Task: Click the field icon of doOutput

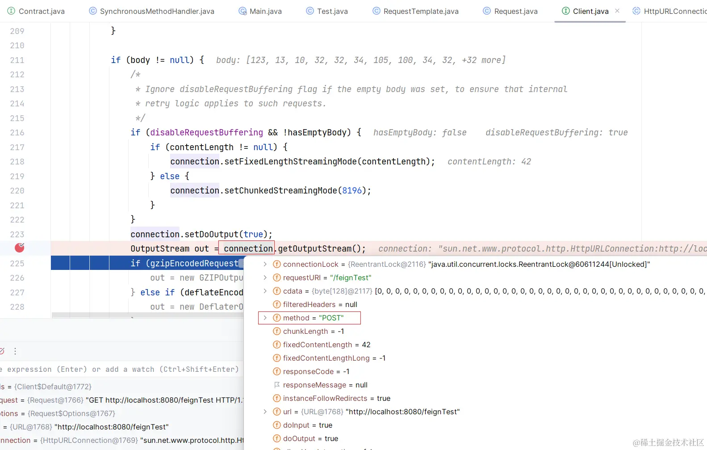Action: click(277, 438)
